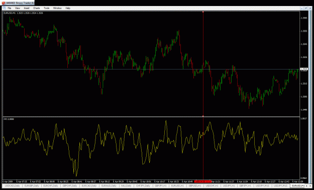Screen dimensions: 314x190
Task: Click the red highlighted date label on time axis
Action: [203, 181]
